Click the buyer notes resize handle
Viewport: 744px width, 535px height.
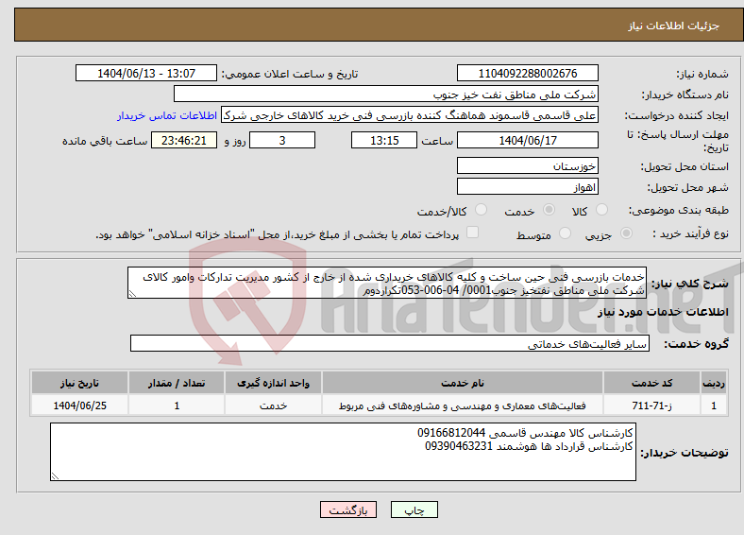pos(55,476)
